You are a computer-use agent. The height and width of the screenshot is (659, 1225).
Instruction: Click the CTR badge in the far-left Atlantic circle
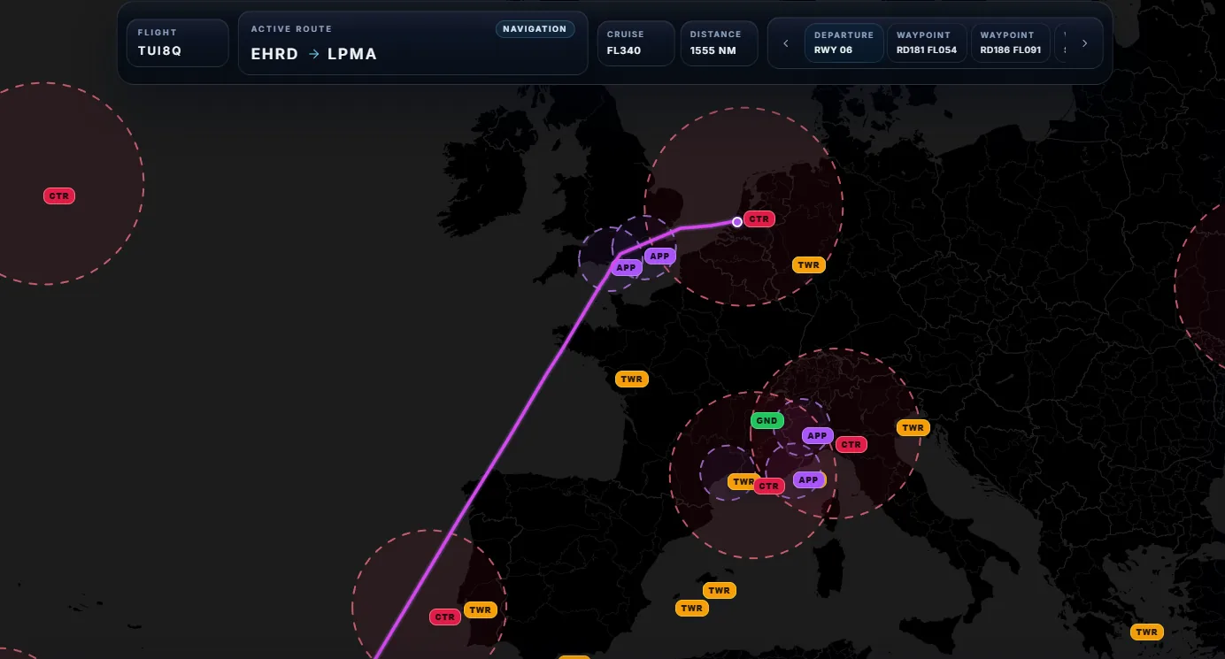pyautogui.click(x=59, y=195)
